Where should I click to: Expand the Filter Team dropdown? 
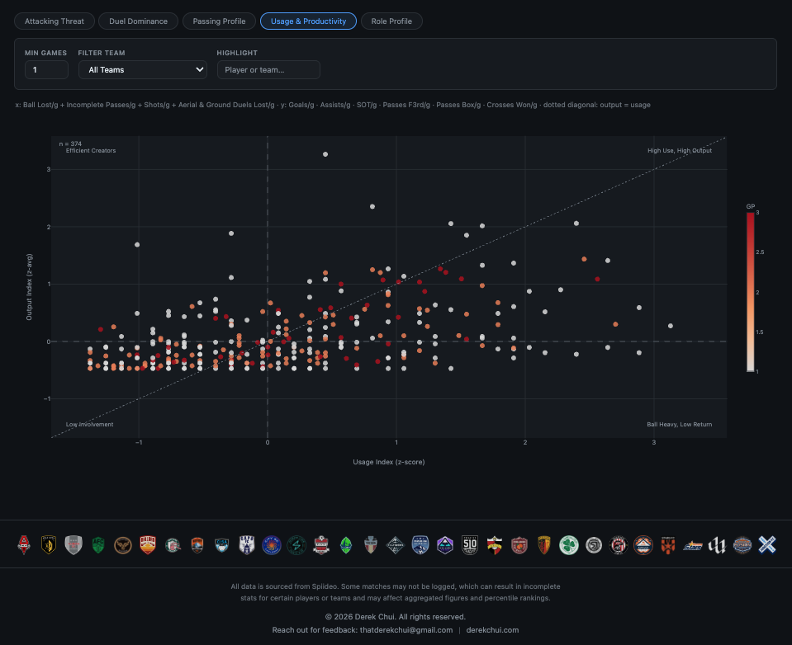click(x=142, y=69)
